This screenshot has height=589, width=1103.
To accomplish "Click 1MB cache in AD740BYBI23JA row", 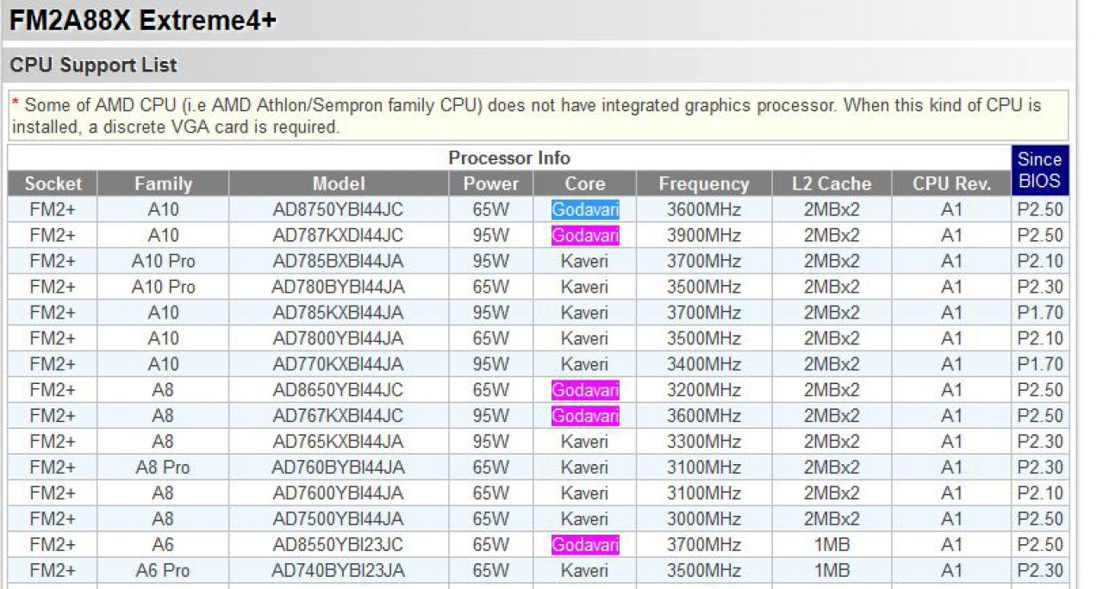I will pyautogui.click(x=832, y=571).
